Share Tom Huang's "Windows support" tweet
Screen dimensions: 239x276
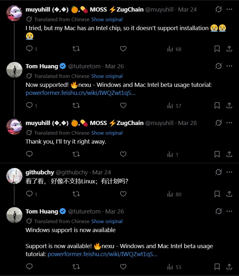point(229,267)
